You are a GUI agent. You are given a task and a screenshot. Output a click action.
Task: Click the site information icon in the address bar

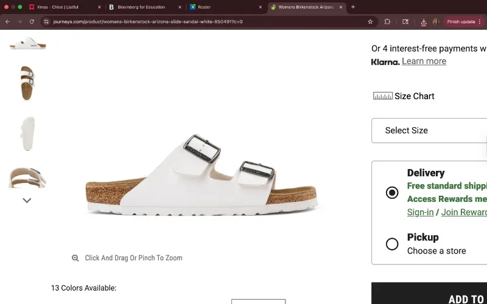(x=46, y=22)
